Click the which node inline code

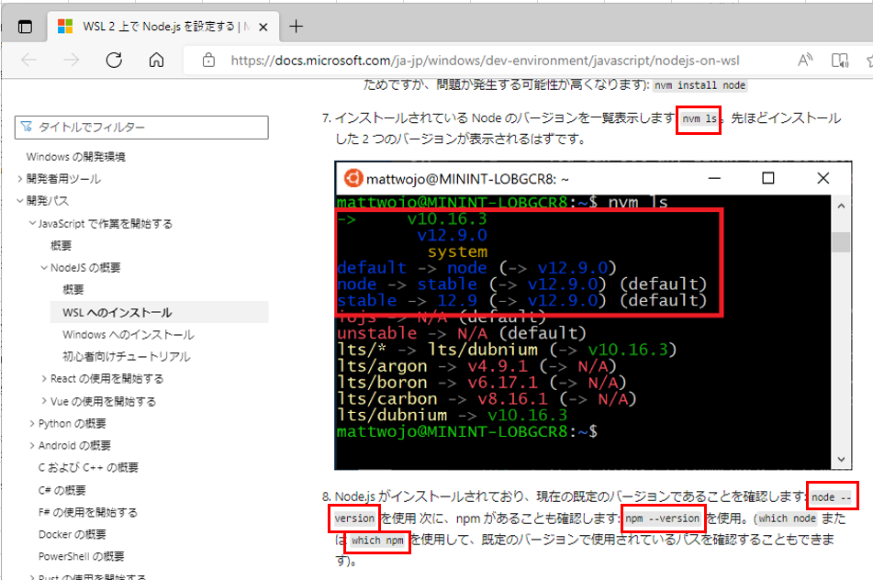787,519
